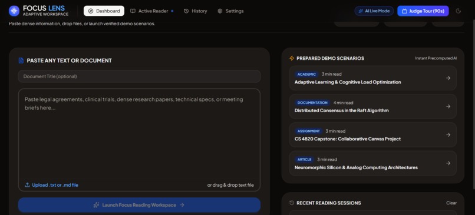
Task: Click sparkle icon on Launch button
Action: point(96,205)
